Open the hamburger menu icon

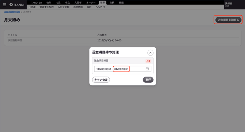pos(5,5)
